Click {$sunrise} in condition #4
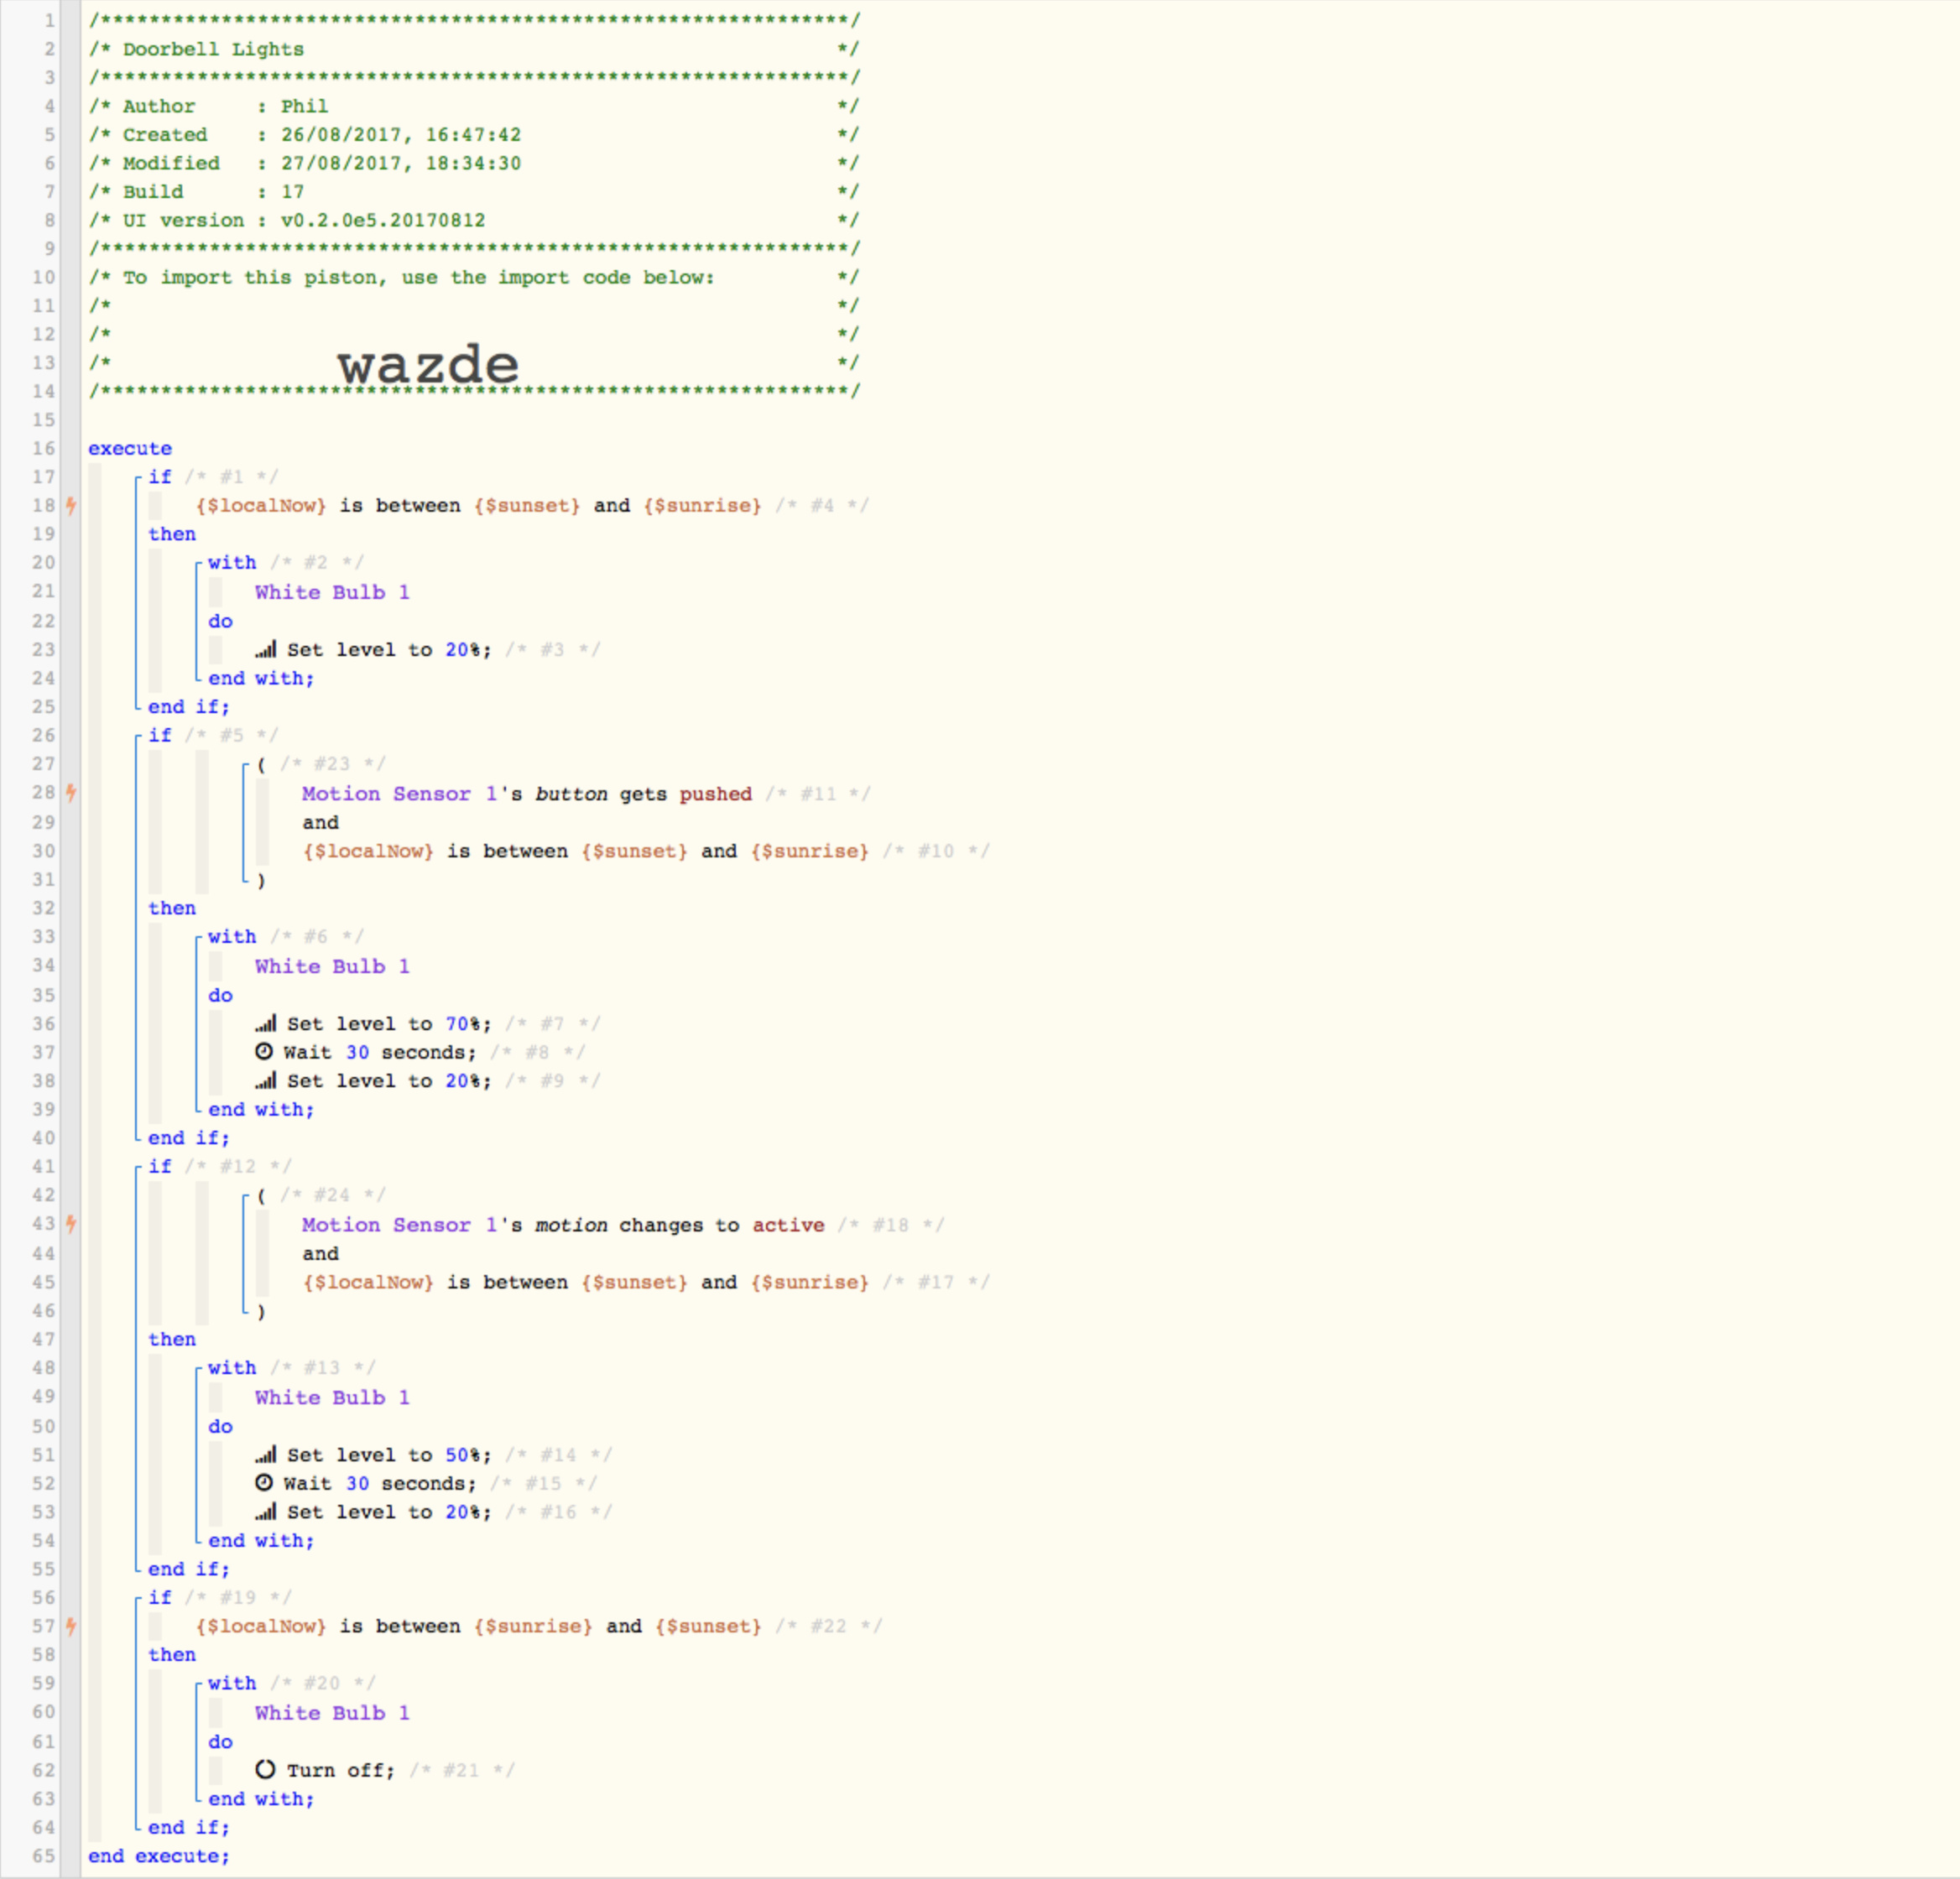This screenshot has width=1960, height=1879. [x=703, y=505]
